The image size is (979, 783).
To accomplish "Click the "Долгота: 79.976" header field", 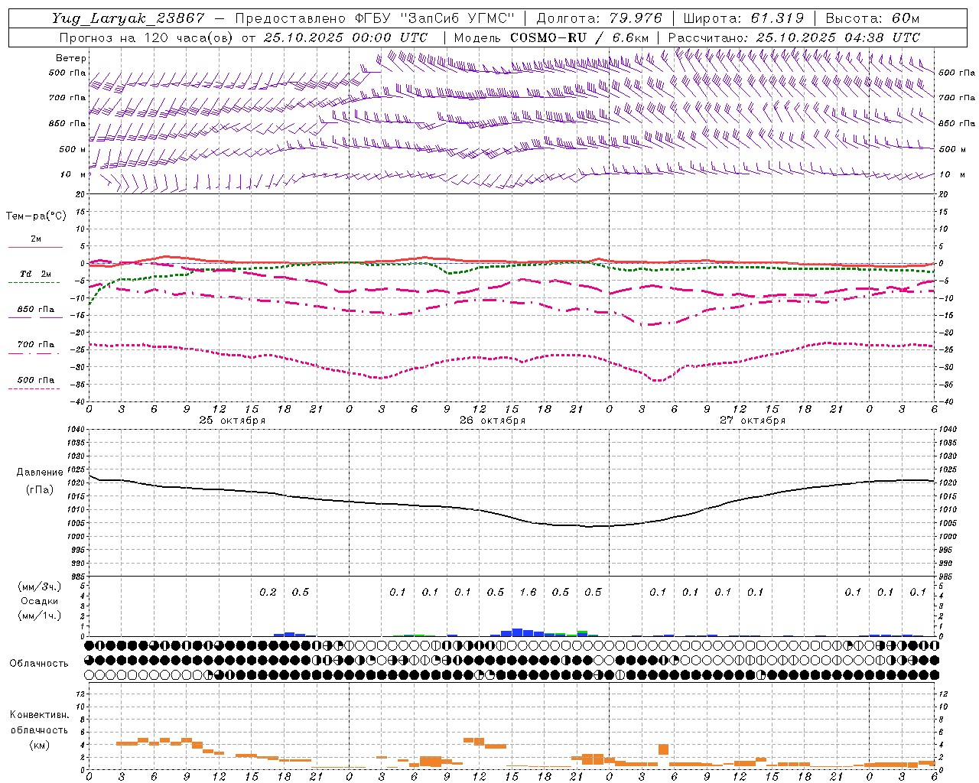I will (x=599, y=18).
